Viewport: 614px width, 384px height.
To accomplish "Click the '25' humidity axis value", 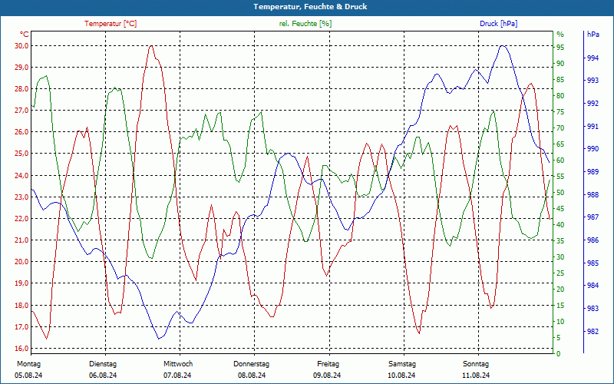I will [x=560, y=273].
